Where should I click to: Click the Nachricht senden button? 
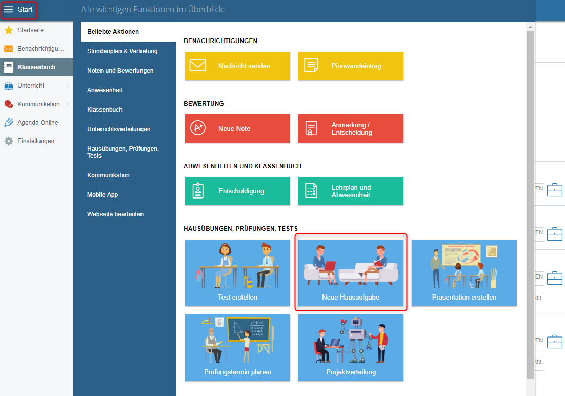237,66
